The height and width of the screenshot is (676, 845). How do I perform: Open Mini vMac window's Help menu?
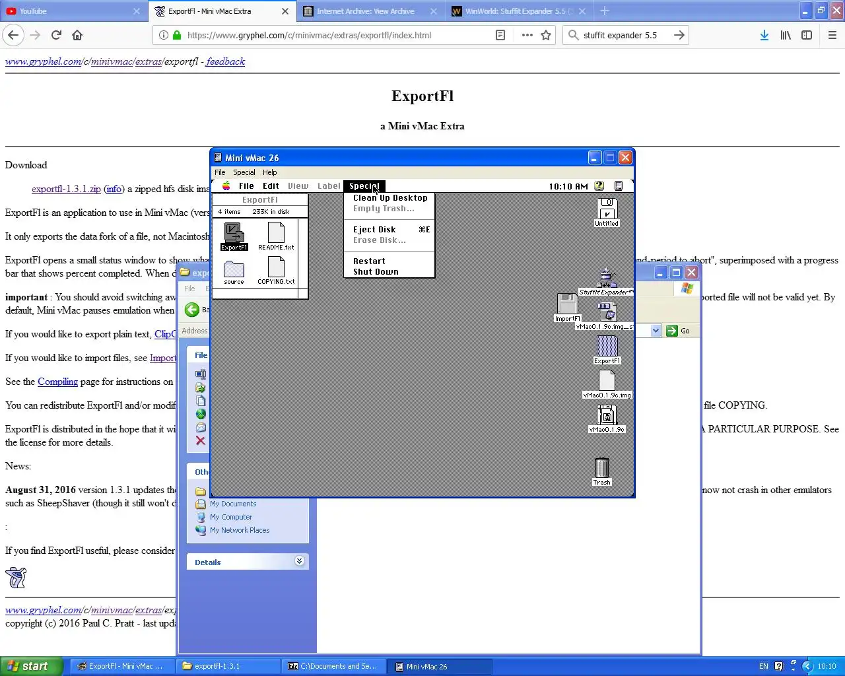(x=269, y=172)
